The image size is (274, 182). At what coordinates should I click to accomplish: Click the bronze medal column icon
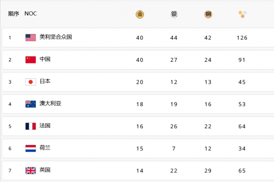[208, 14]
